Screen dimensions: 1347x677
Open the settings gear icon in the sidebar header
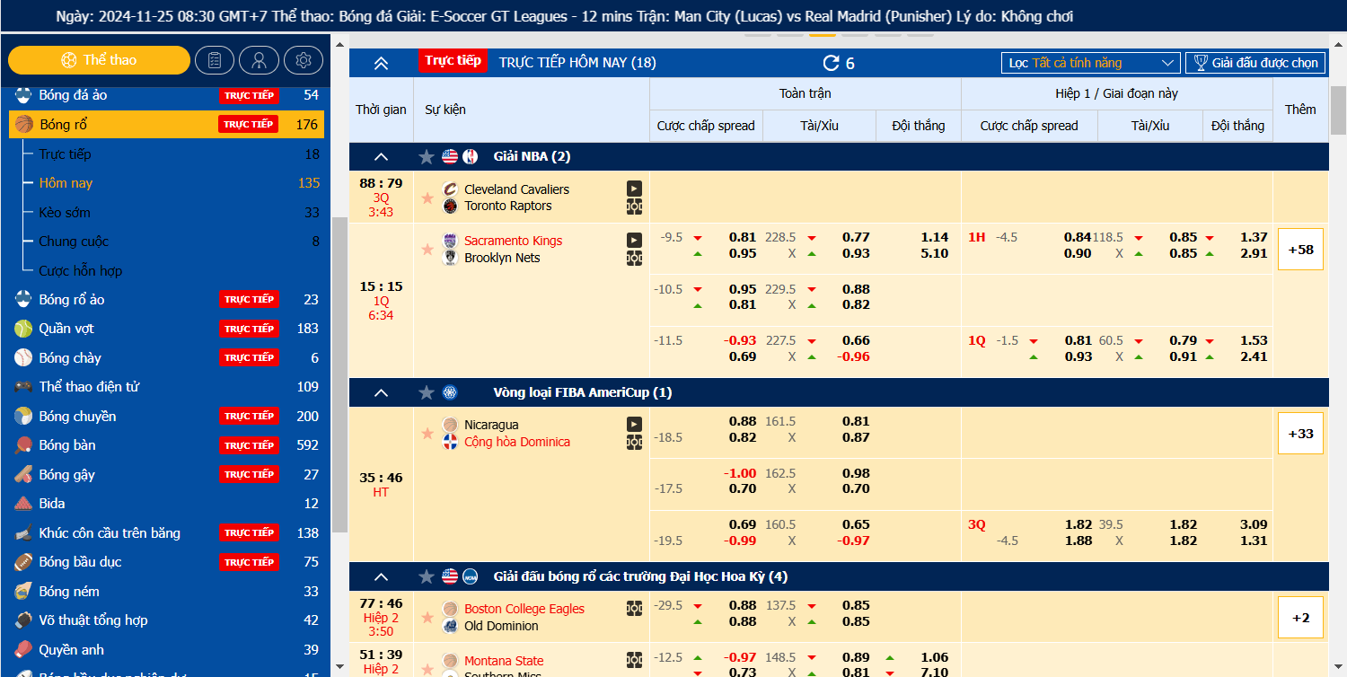304,60
